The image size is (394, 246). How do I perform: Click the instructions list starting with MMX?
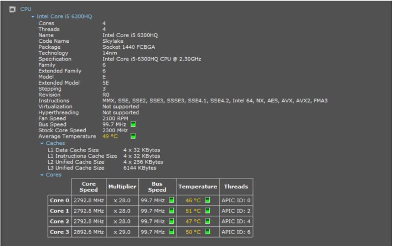point(215,101)
